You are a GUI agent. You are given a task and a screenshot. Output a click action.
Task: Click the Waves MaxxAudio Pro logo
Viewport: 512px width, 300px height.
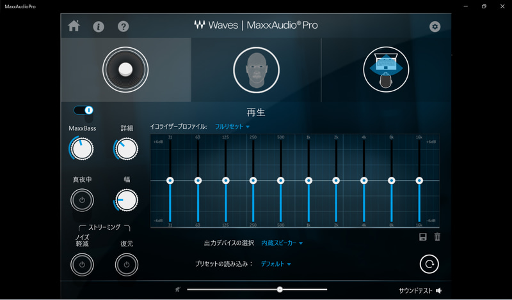pos(256,25)
